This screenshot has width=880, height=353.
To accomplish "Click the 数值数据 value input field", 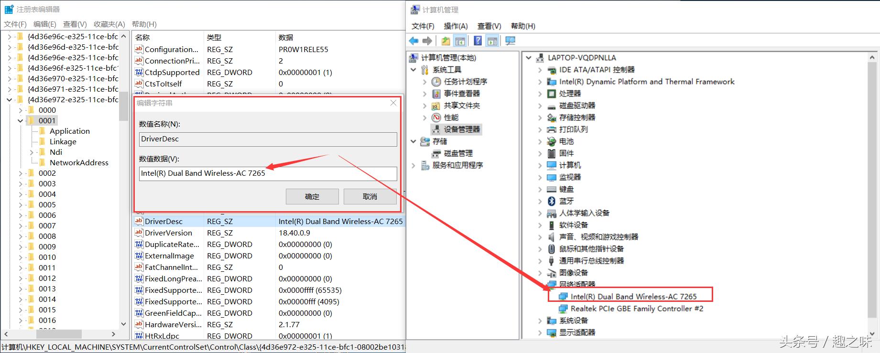I will [x=268, y=173].
